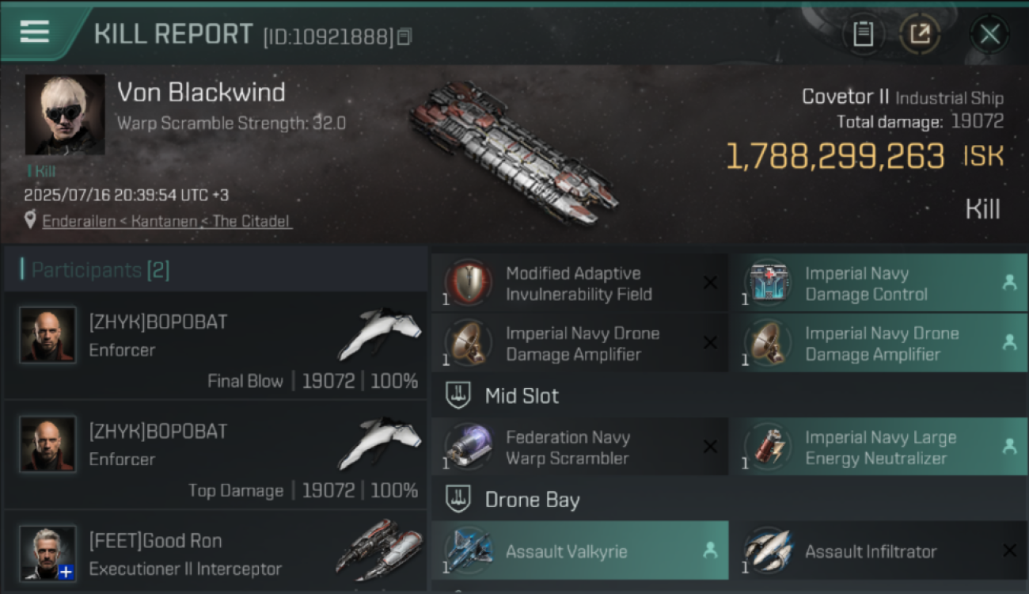The image size is (1029, 594).
Task: Open the Participants [2] tab
Action: click(215, 270)
